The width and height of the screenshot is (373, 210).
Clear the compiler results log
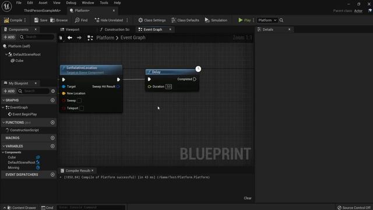[247, 198]
